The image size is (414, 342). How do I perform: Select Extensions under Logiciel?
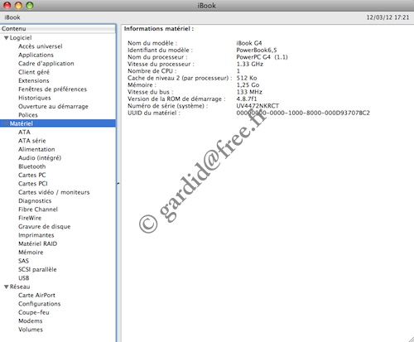coord(34,80)
